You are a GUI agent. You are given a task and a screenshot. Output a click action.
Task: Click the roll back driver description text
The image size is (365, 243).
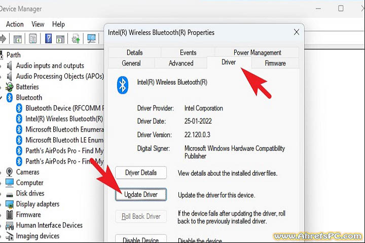coord(232,217)
